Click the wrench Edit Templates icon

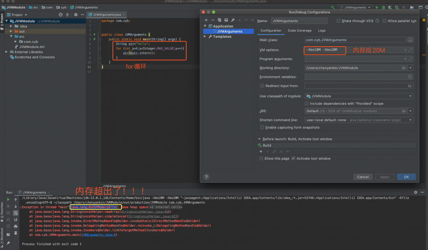coord(232,20)
